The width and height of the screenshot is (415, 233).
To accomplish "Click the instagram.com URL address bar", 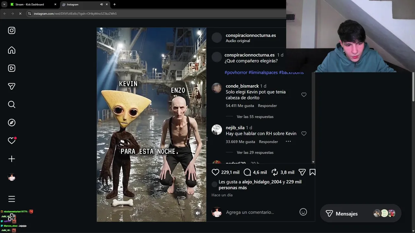I will (x=75, y=14).
